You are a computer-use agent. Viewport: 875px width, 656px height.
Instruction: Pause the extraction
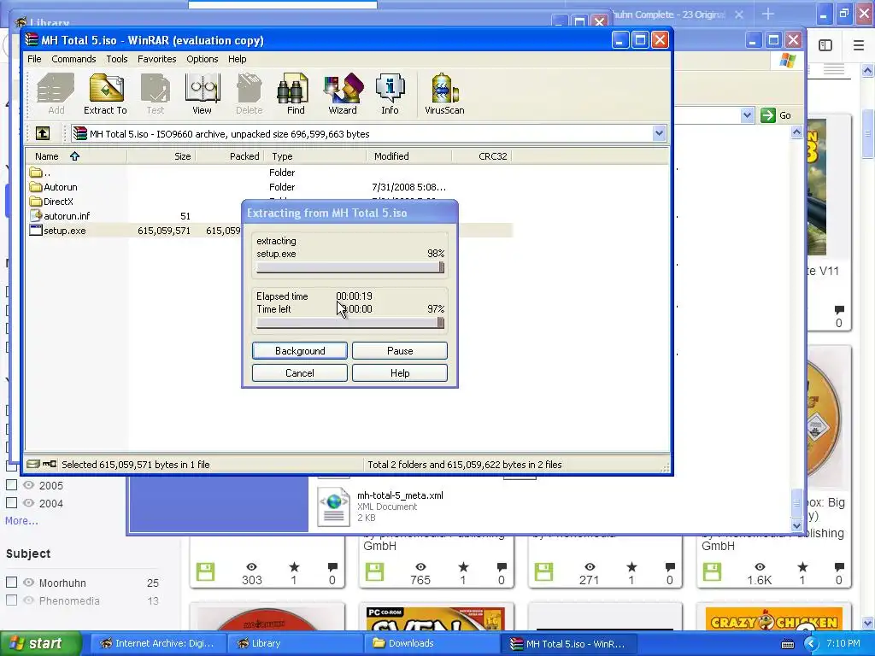pos(400,351)
